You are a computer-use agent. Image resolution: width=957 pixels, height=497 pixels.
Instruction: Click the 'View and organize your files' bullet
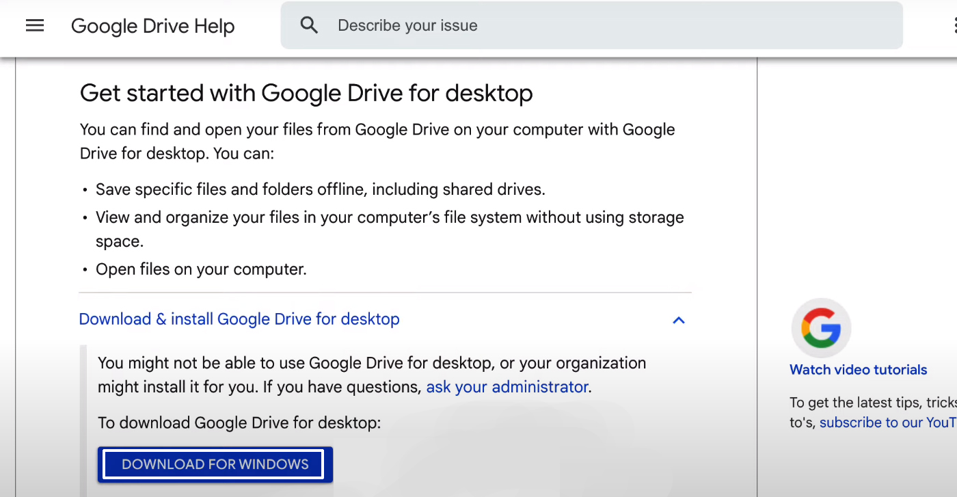pyautogui.click(x=390, y=229)
